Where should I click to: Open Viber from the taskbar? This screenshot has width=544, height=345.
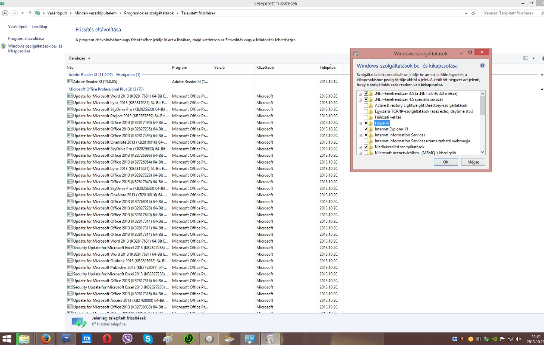coord(127,339)
